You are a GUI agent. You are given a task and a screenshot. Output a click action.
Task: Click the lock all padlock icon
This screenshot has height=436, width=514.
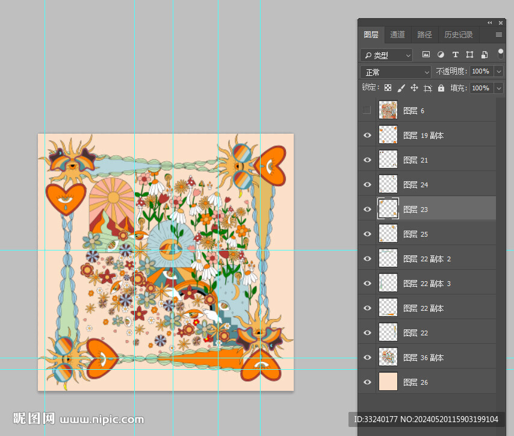click(441, 88)
